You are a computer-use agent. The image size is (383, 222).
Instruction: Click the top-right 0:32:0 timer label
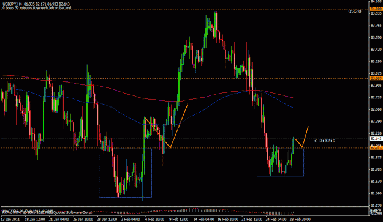coord(355,12)
